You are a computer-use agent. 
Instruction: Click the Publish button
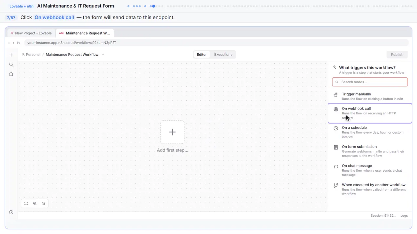397,55
